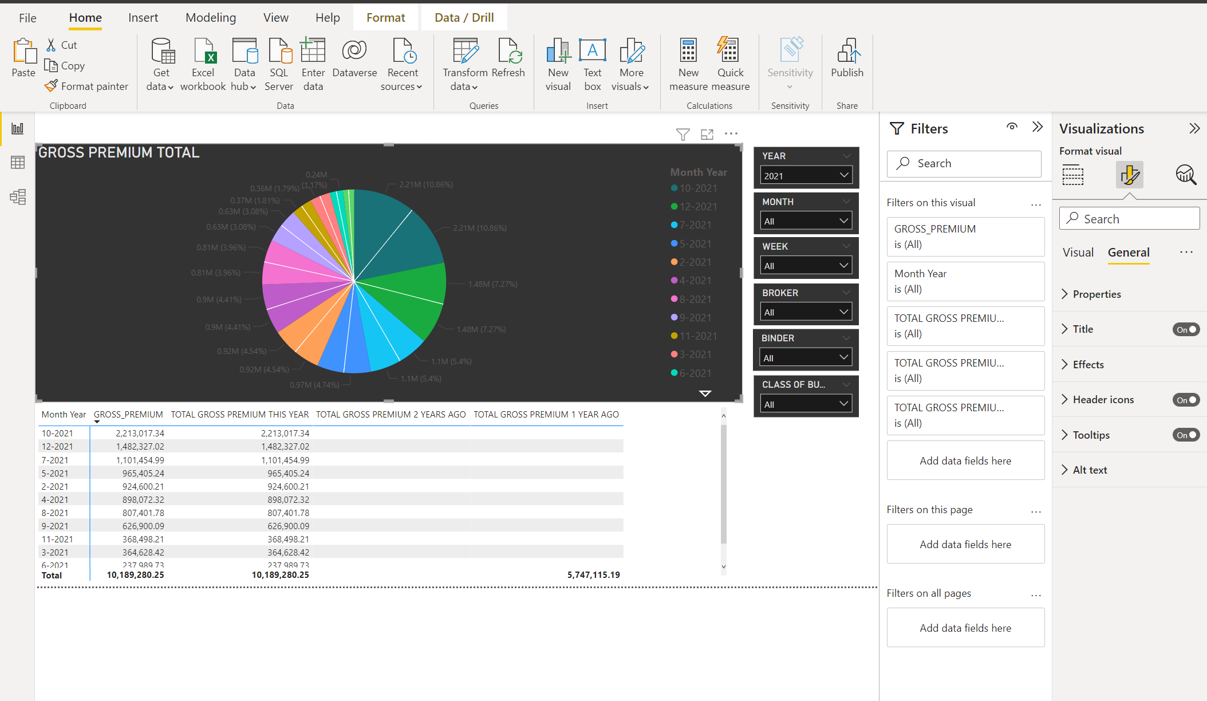Viewport: 1207px width, 701px height.
Task: Click Add data fields here in Filters
Action: [965, 460]
